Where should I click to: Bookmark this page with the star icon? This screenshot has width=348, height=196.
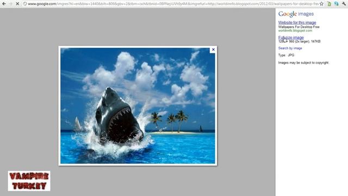(x=321, y=4)
